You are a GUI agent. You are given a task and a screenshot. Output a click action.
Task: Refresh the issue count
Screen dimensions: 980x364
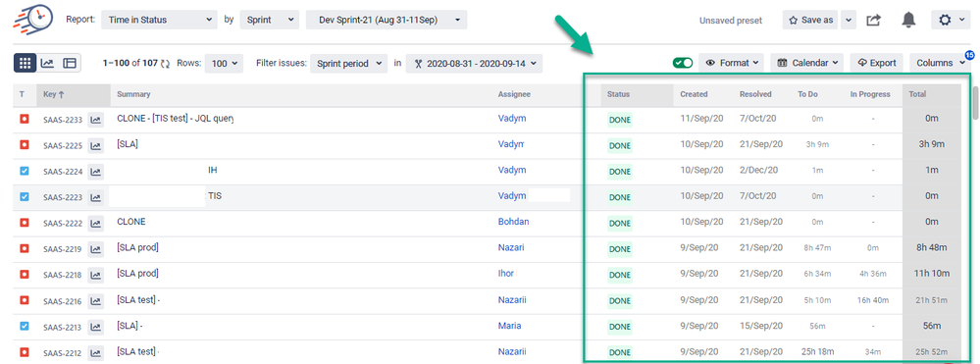(x=166, y=63)
